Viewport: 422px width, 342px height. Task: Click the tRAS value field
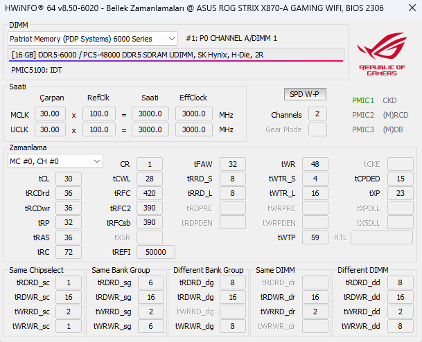69,237
